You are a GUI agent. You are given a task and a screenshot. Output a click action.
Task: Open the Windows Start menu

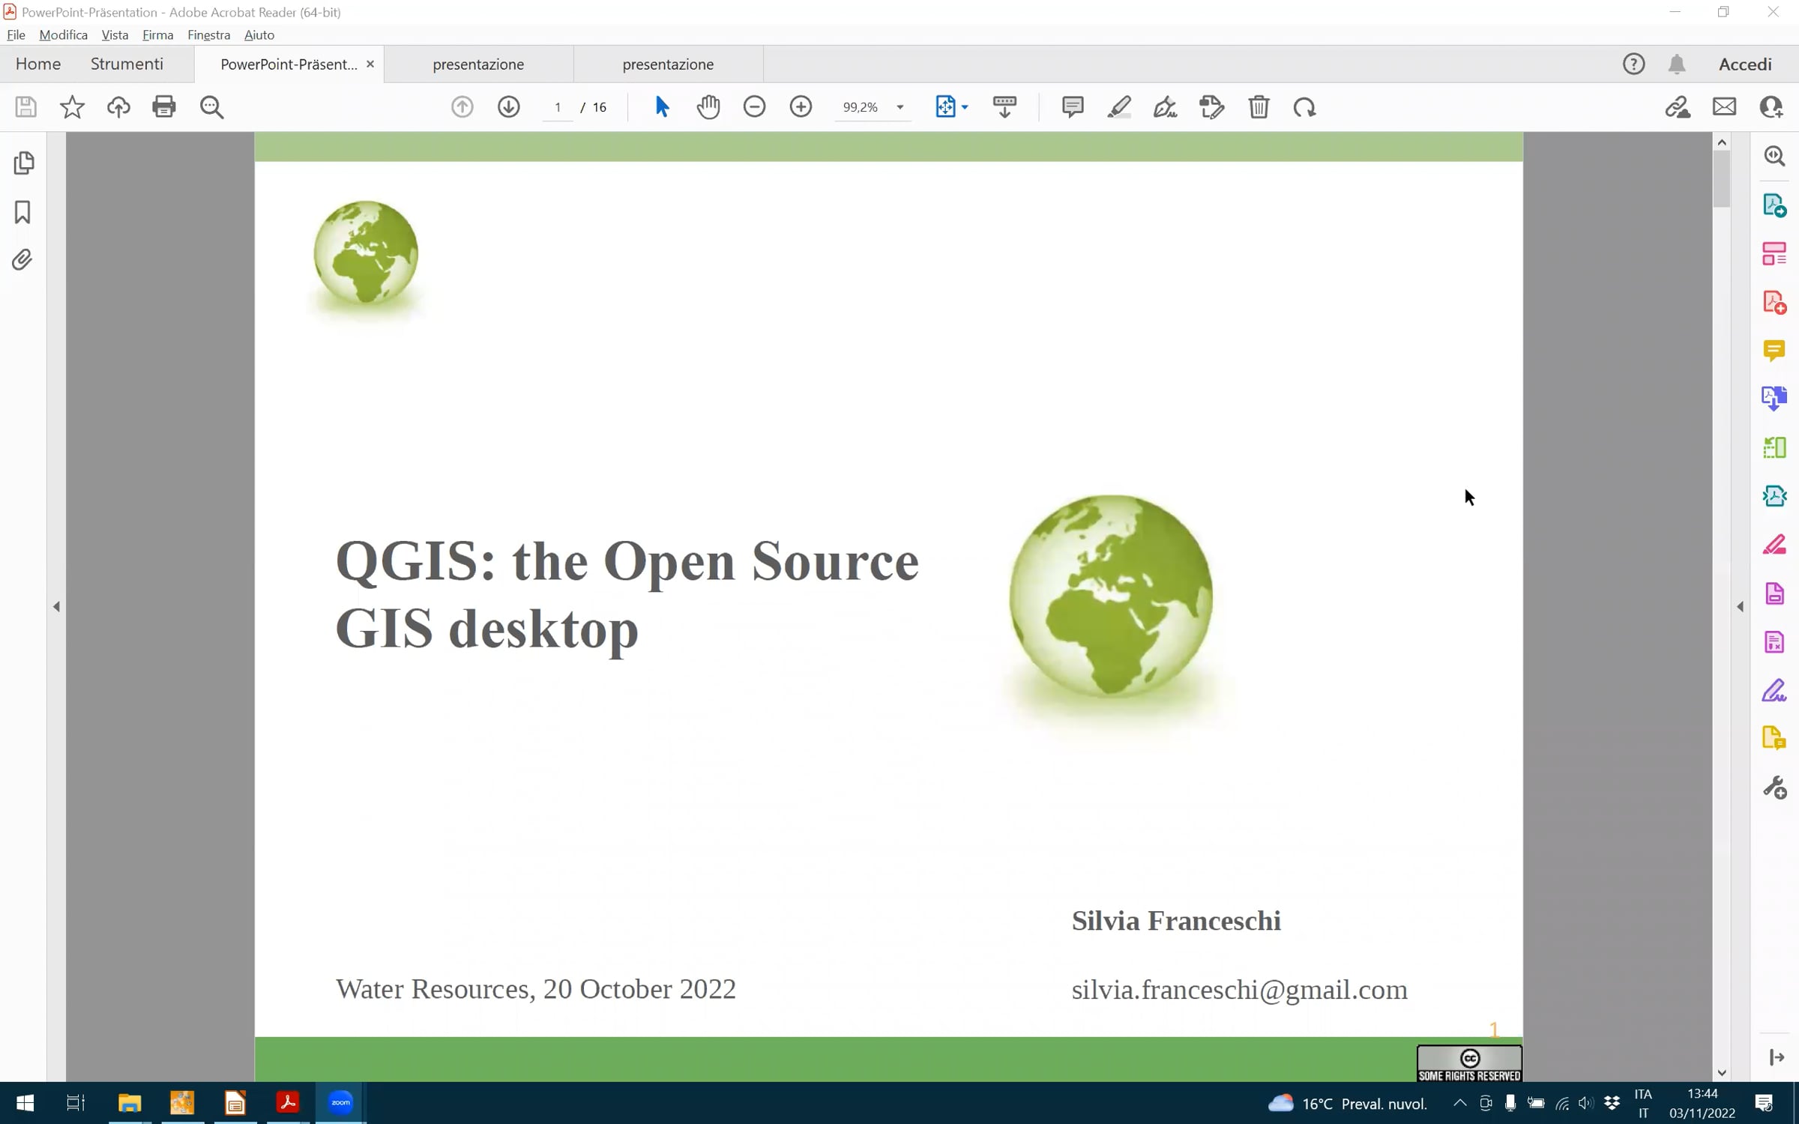[25, 1103]
